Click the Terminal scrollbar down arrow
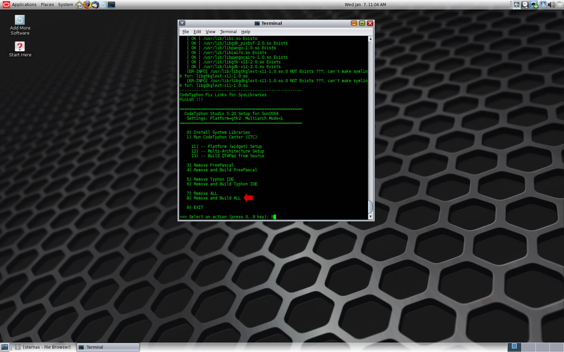This screenshot has height=352, width=564. click(370, 217)
